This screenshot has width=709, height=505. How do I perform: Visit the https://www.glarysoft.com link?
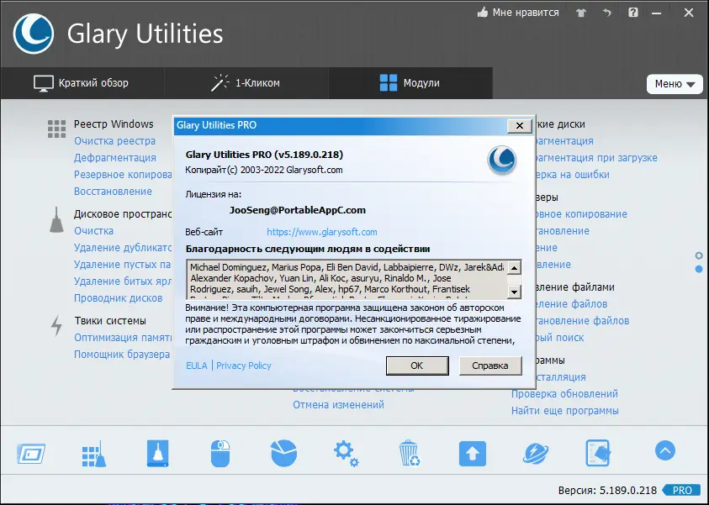tap(322, 232)
